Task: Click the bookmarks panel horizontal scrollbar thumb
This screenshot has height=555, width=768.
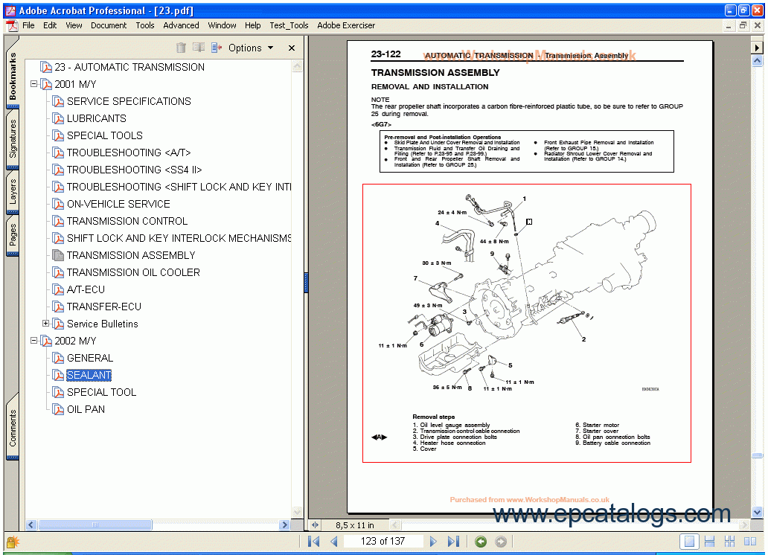Action: [95, 525]
